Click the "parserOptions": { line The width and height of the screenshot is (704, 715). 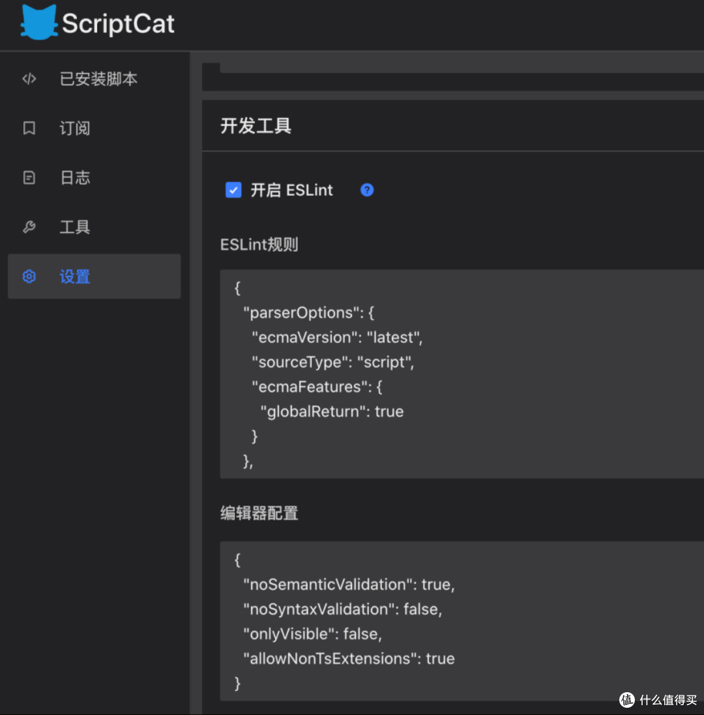[308, 313]
